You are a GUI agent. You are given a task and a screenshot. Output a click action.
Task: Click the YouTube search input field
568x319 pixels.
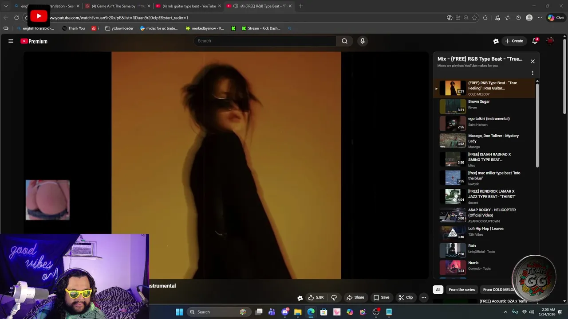265,41
